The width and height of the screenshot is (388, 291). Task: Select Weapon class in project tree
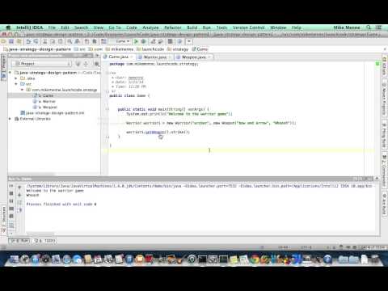click(44, 108)
